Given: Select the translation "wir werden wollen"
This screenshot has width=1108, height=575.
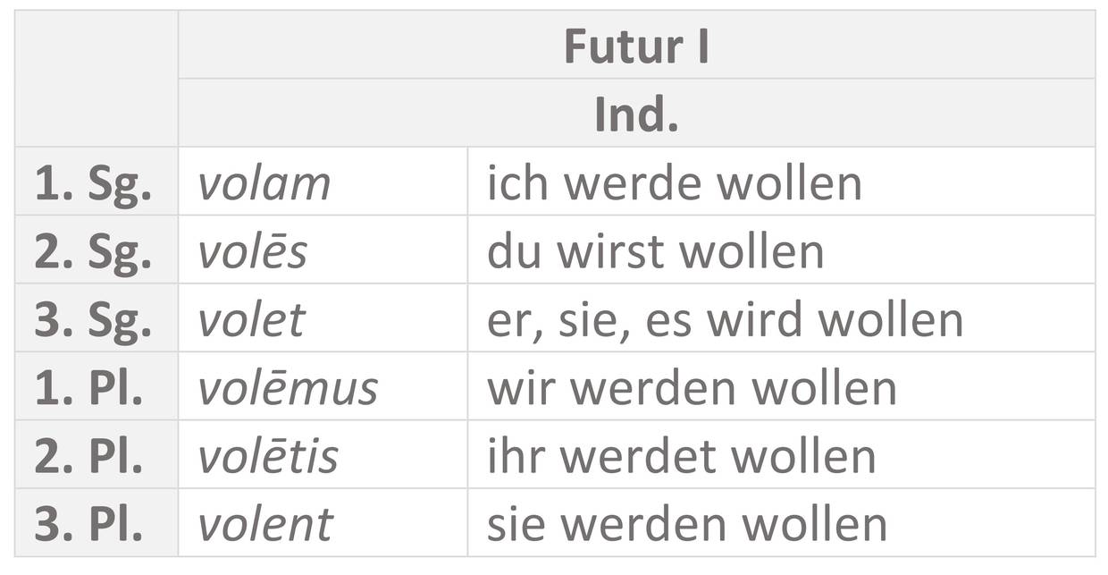Looking at the screenshot, I should pos(691,387).
